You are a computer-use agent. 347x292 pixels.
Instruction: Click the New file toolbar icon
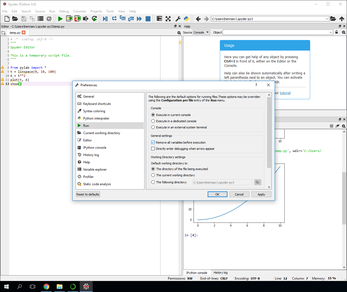[7, 19]
